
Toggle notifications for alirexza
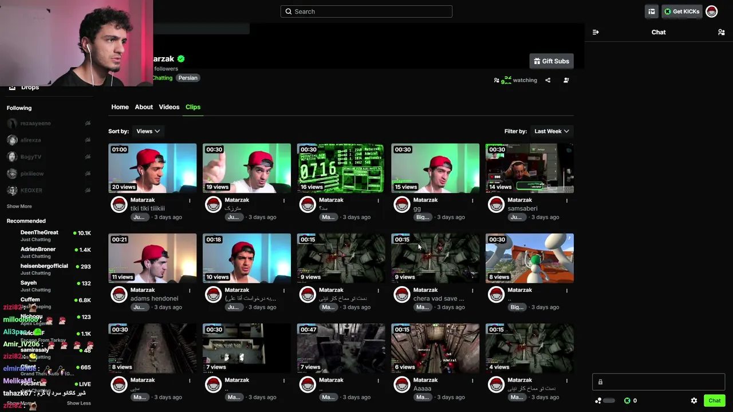88,140
